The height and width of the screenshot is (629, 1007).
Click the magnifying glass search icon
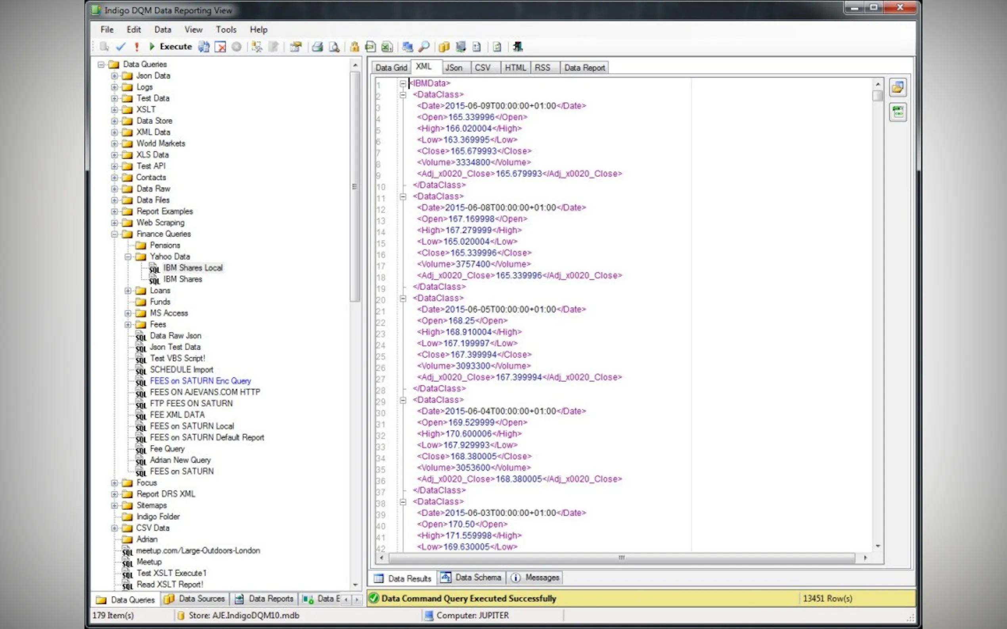(x=424, y=47)
